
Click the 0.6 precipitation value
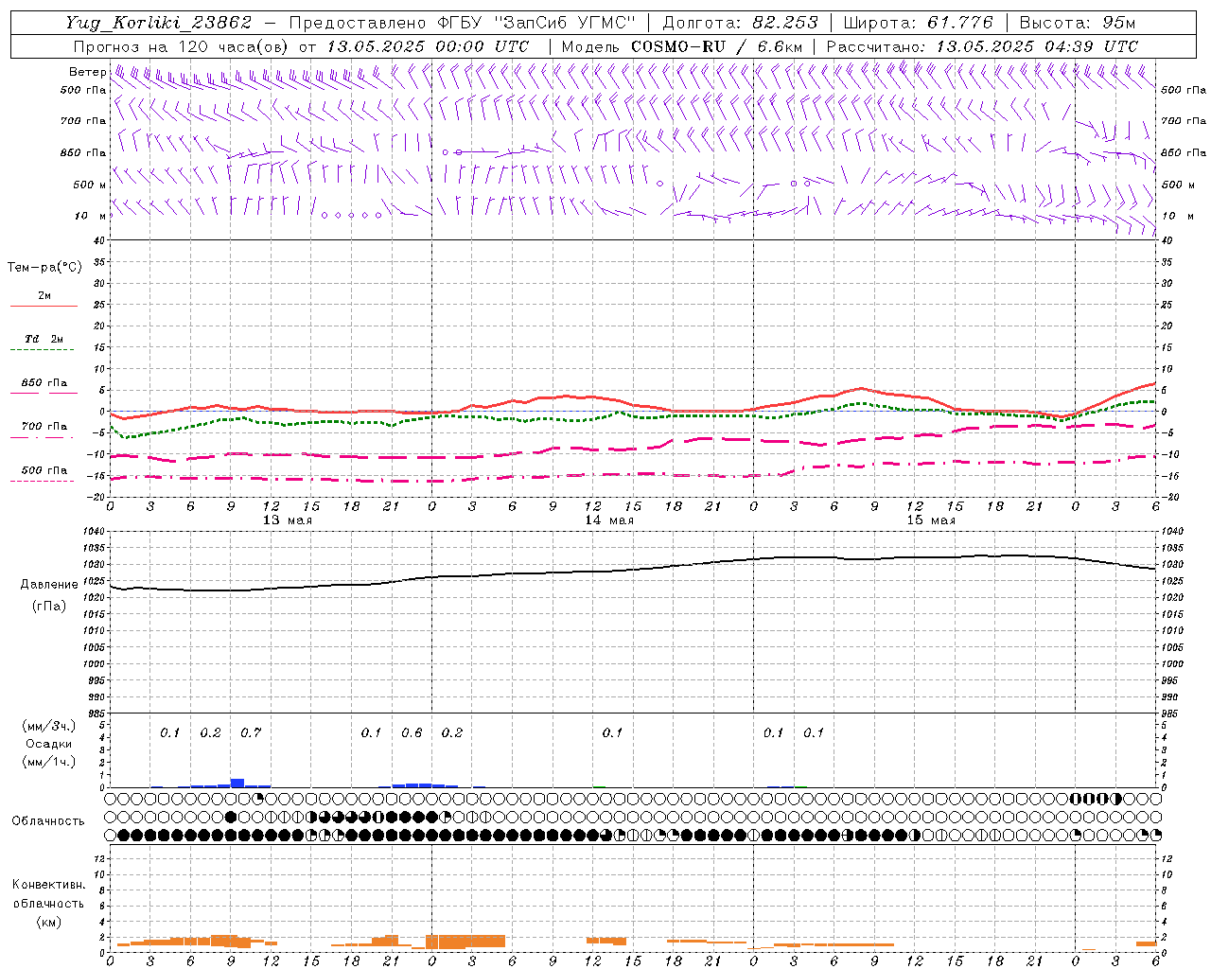(x=412, y=732)
